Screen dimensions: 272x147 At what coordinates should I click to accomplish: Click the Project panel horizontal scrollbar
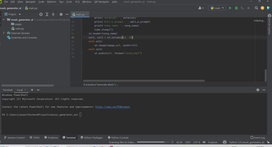coord(28,85)
